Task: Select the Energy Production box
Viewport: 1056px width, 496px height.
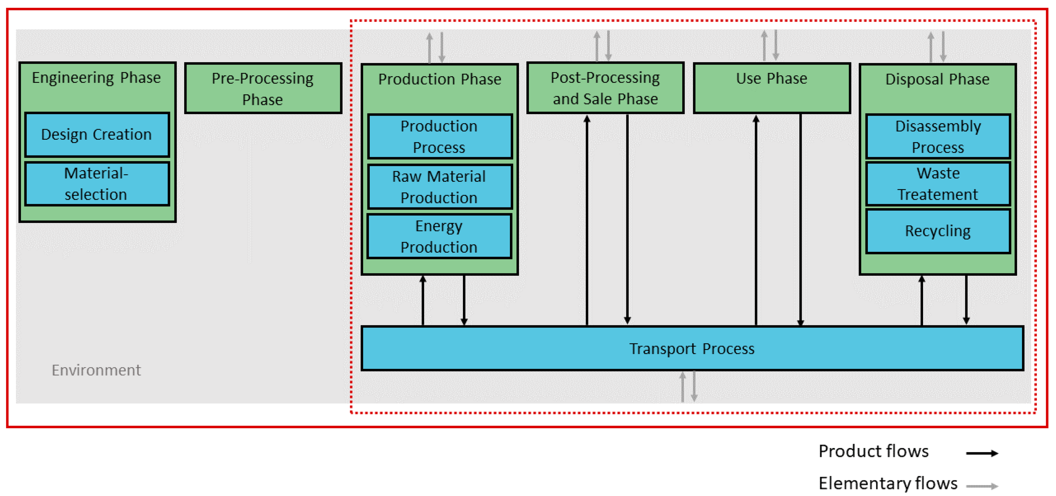Action: point(440,236)
